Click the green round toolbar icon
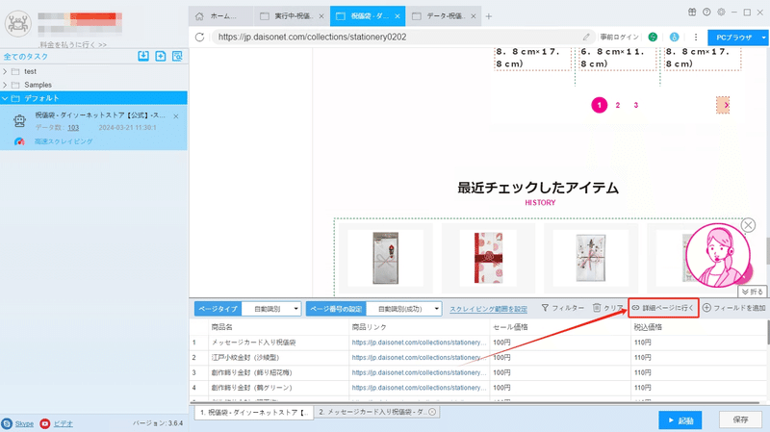The height and width of the screenshot is (432, 770). click(x=653, y=37)
